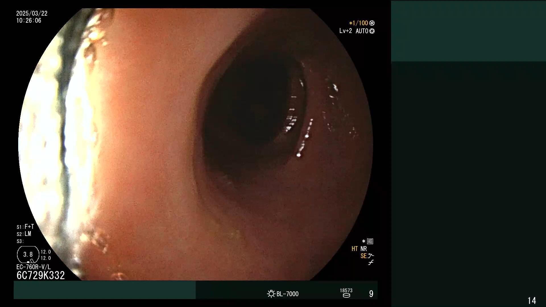
Task: Click the date 2025/03/22
Action: (x=32, y=13)
